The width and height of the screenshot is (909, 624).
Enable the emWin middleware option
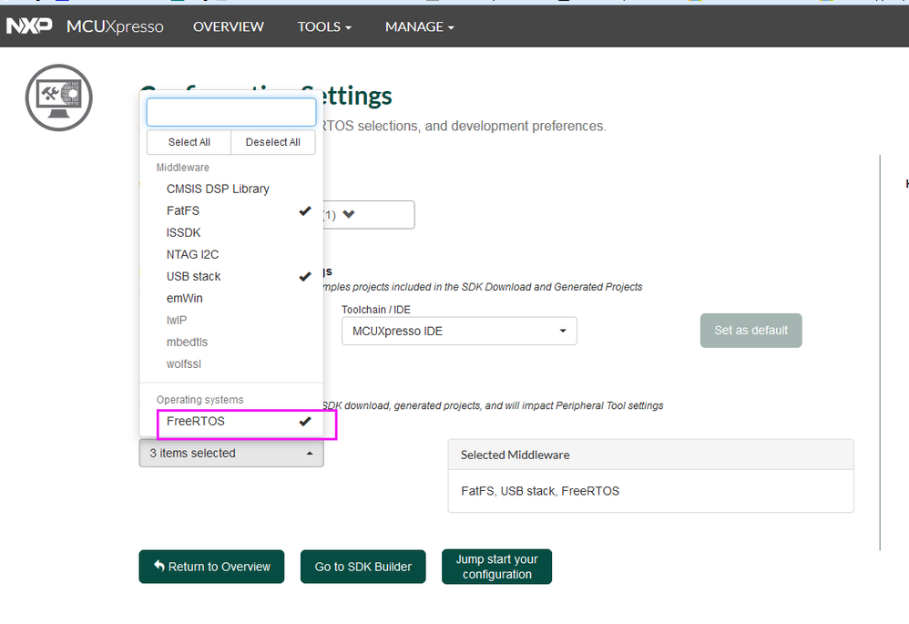(185, 298)
